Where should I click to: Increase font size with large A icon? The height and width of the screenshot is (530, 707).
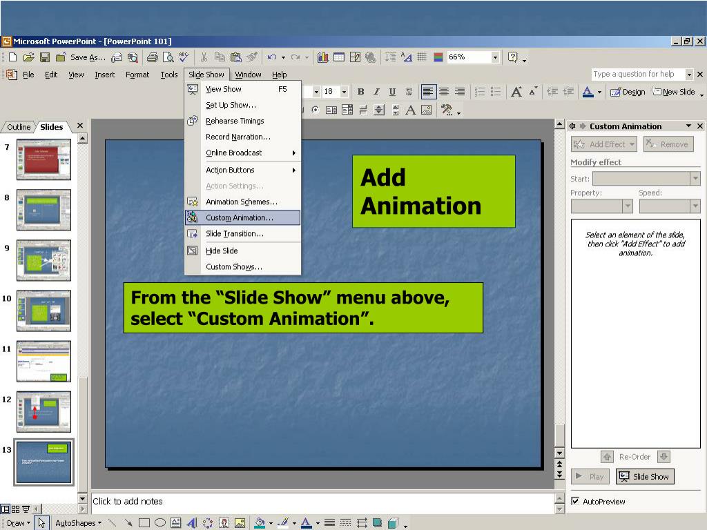pyautogui.click(x=516, y=92)
